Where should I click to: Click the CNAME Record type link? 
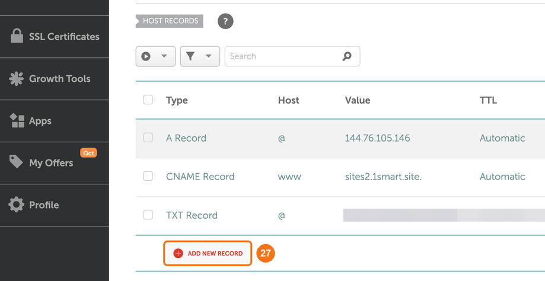pyautogui.click(x=200, y=177)
